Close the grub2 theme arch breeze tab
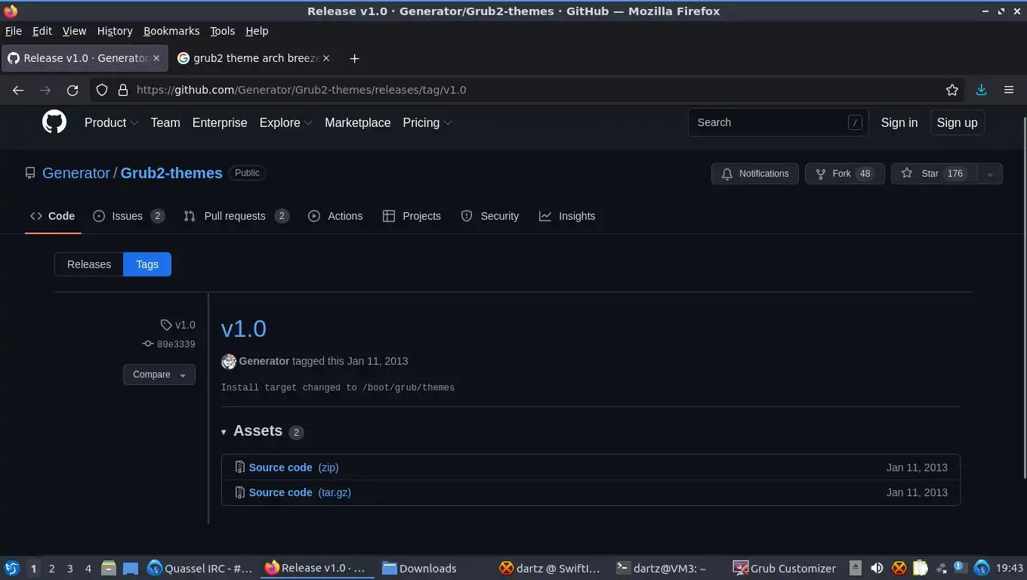The width and height of the screenshot is (1027, 580). click(x=326, y=58)
